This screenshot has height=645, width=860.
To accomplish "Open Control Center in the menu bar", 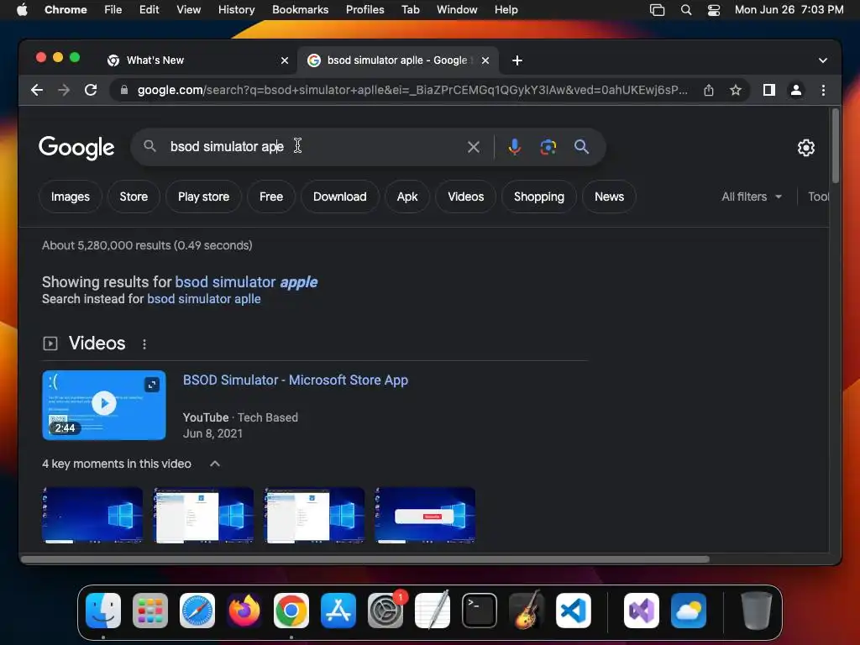I will (714, 10).
